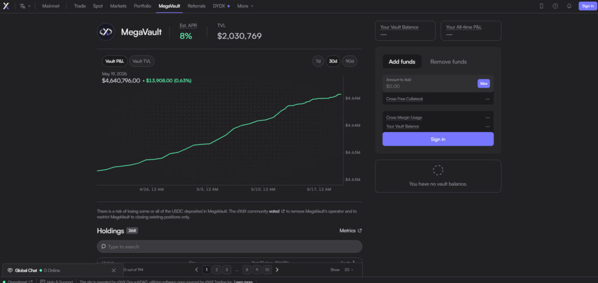The height and width of the screenshot is (283, 598).
Task: Click the large Sign in button
Action: [x=438, y=139]
